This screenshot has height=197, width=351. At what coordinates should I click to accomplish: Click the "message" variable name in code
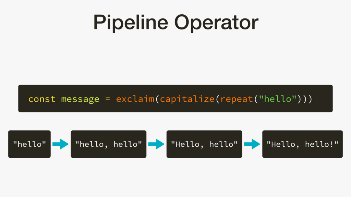(x=80, y=99)
